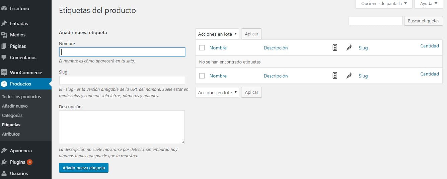Go to Páginas in the sidebar
The image size is (447, 179).
(18, 46)
